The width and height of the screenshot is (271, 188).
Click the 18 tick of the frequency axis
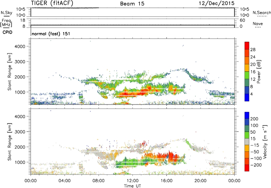23,20
